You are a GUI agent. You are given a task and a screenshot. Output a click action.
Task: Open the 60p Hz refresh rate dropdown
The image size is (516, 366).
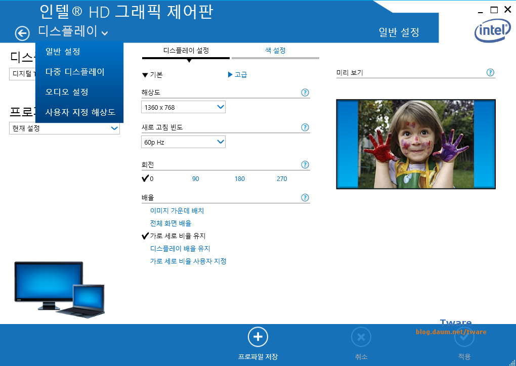click(183, 142)
